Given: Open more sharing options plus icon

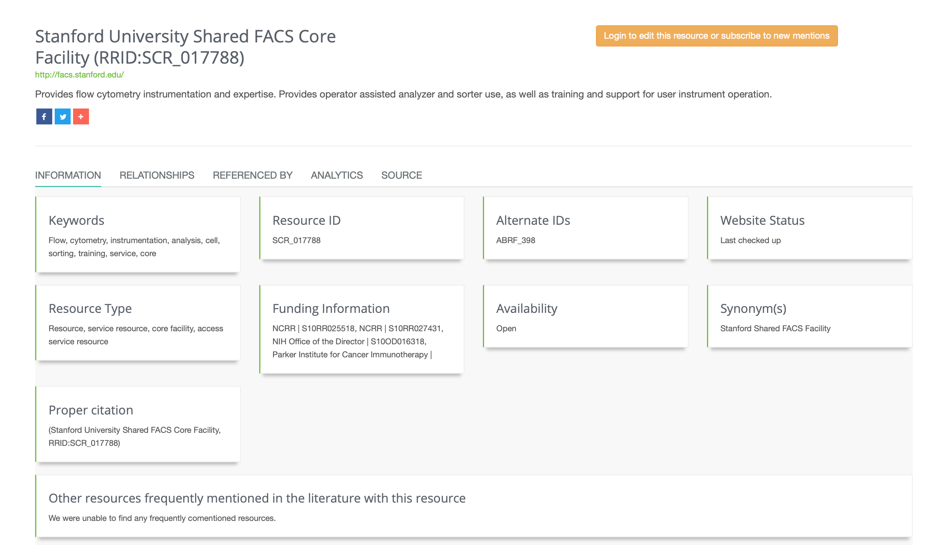Looking at the screenshot, I should (81, 117).
